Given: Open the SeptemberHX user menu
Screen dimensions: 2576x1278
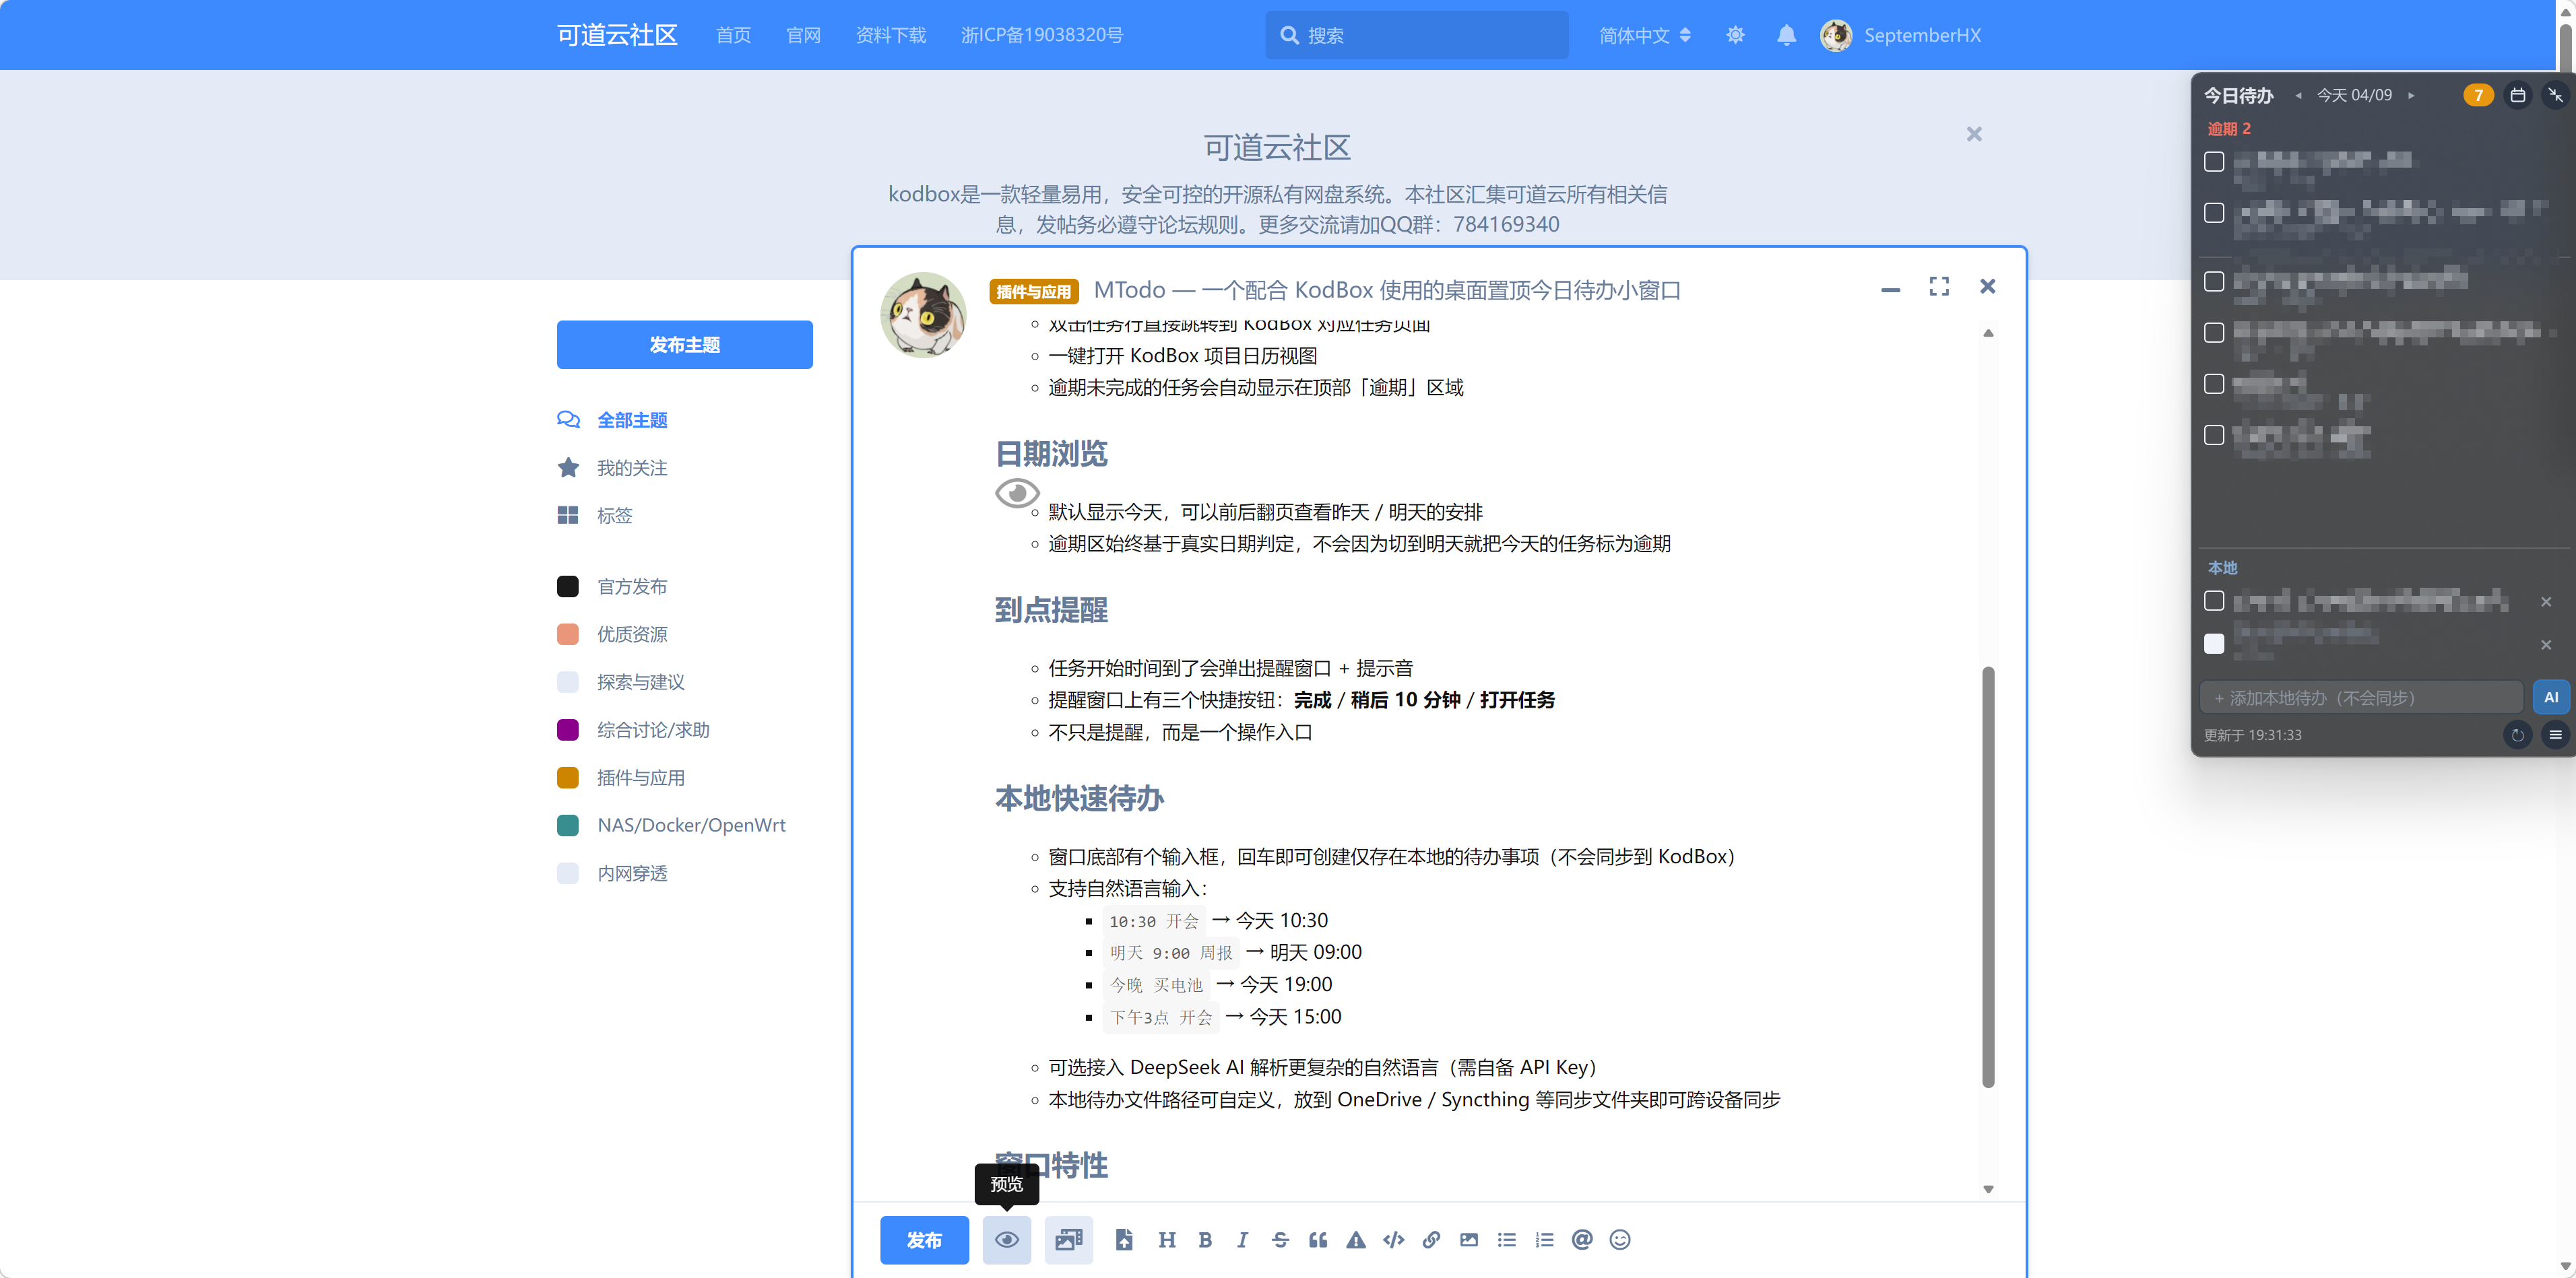Looking at the screenshot, I should (x=1900, y=35).
